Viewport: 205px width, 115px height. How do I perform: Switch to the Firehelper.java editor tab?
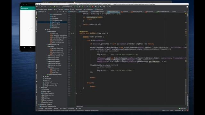83,11
